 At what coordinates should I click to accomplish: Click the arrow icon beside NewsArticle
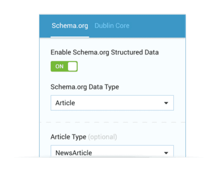[166, 153]
